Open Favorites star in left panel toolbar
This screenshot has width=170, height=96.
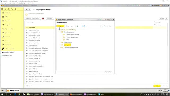click(x=5, y=9)
